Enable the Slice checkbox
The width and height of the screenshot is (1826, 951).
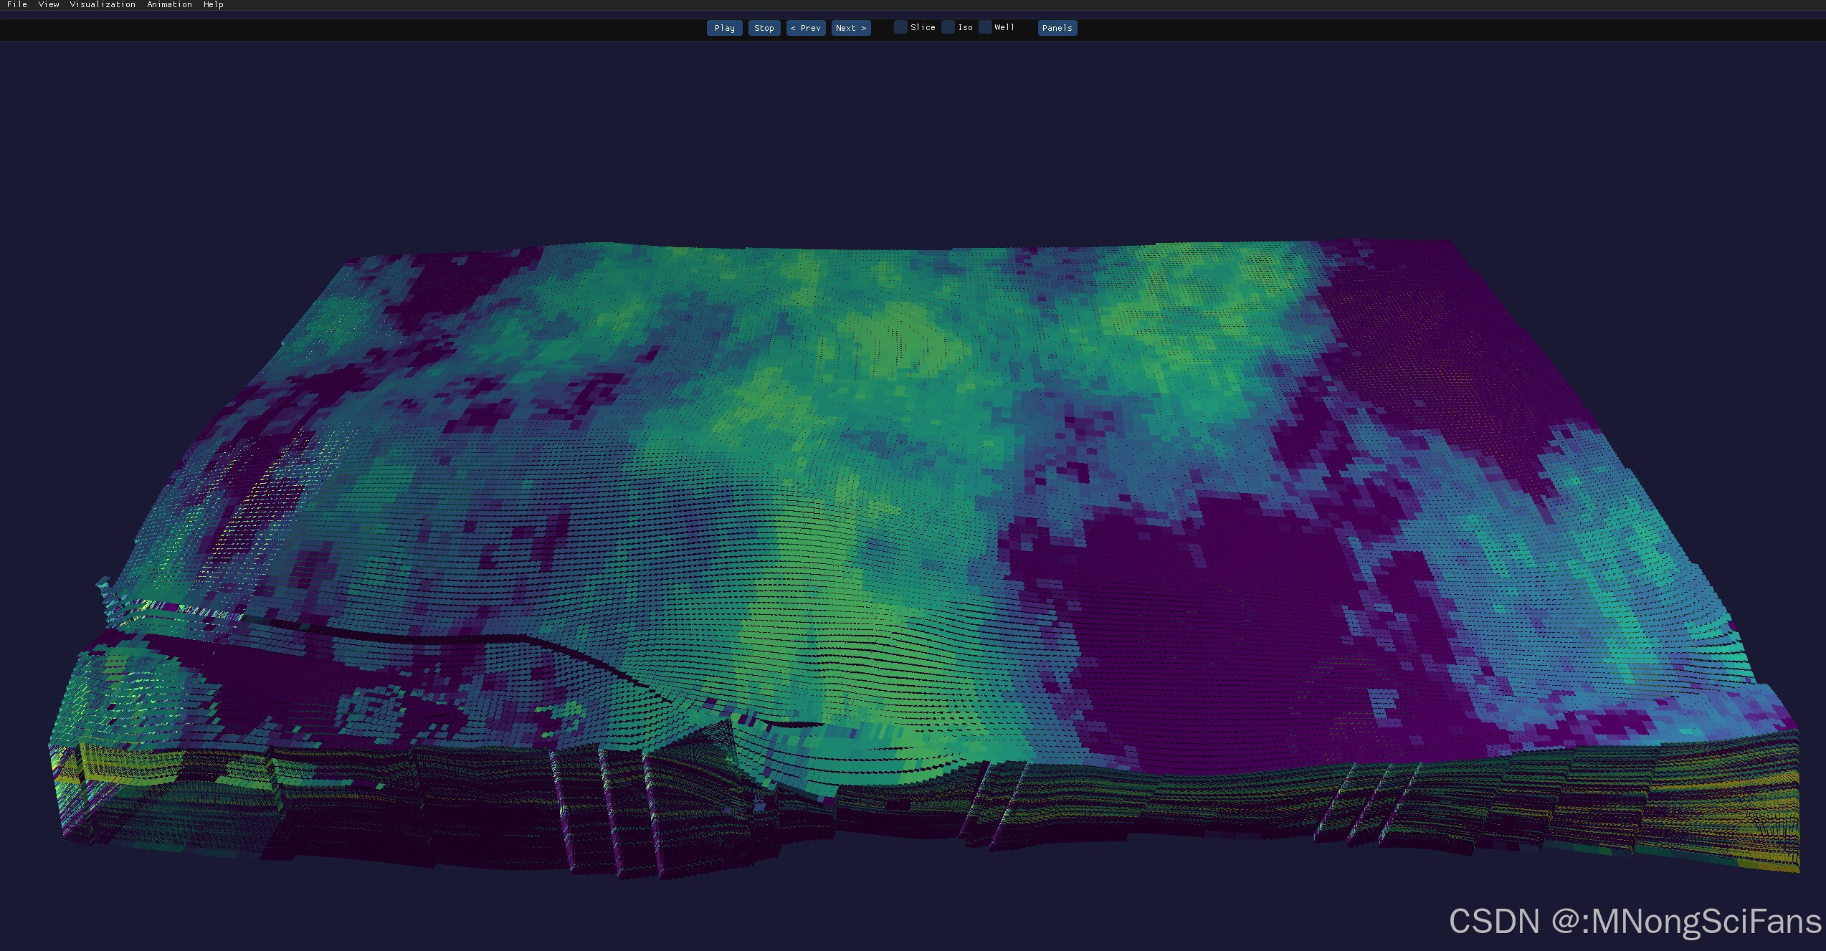(901, 27)
